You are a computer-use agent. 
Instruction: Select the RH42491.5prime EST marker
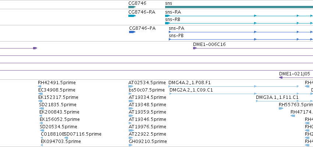point(39,86)
